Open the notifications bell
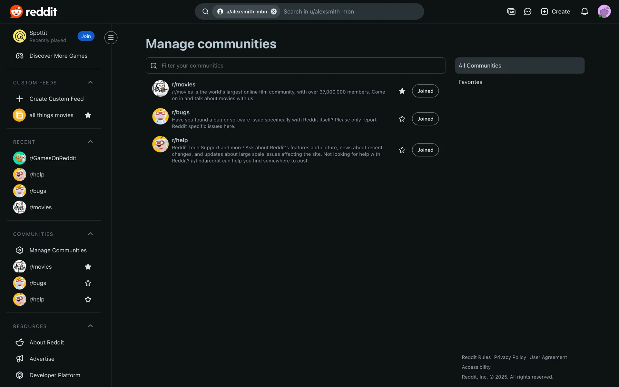This screenshot has width=619, height=387. pyautogui.click(x=585, y=12)
